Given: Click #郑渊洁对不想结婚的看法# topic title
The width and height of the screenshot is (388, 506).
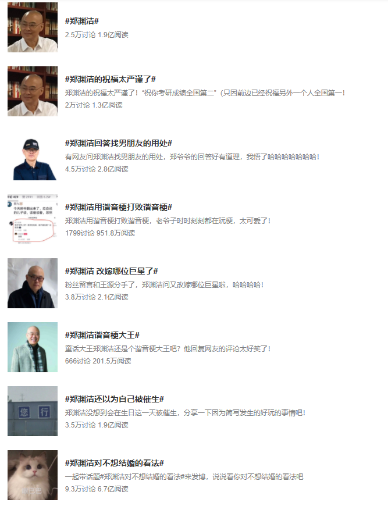Looking at the screenshot, I should point(115,463).
